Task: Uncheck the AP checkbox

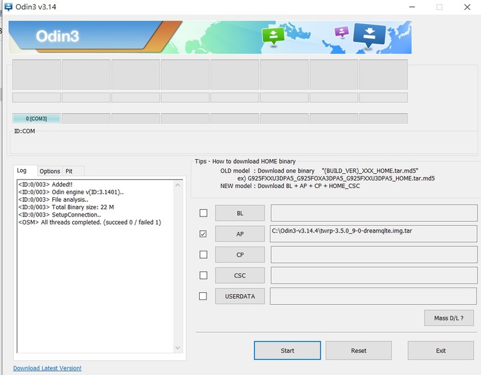Action: click(203, 234)
